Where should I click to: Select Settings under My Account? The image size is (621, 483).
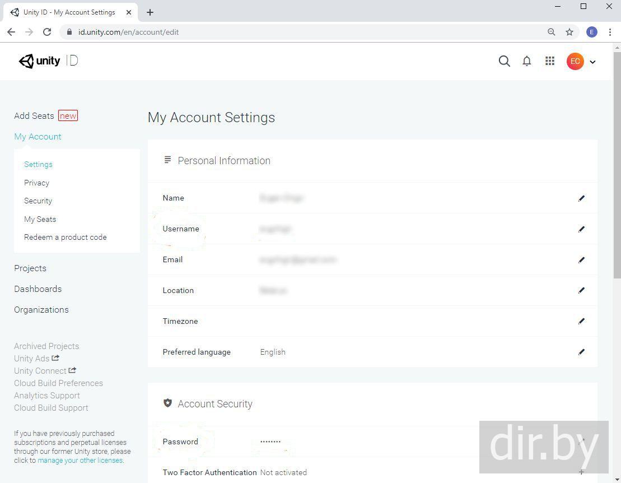39,164
